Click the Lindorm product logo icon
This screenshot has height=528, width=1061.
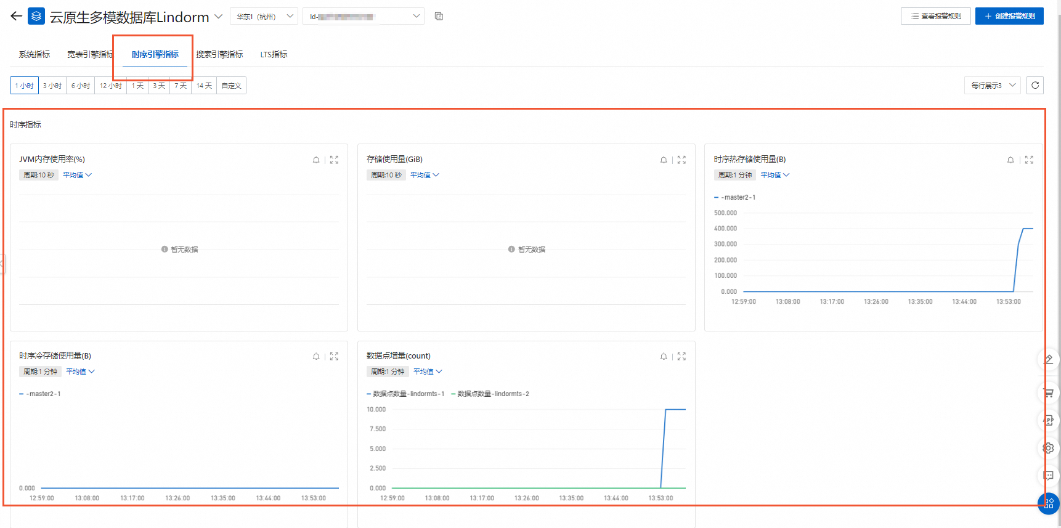(36, 17)
